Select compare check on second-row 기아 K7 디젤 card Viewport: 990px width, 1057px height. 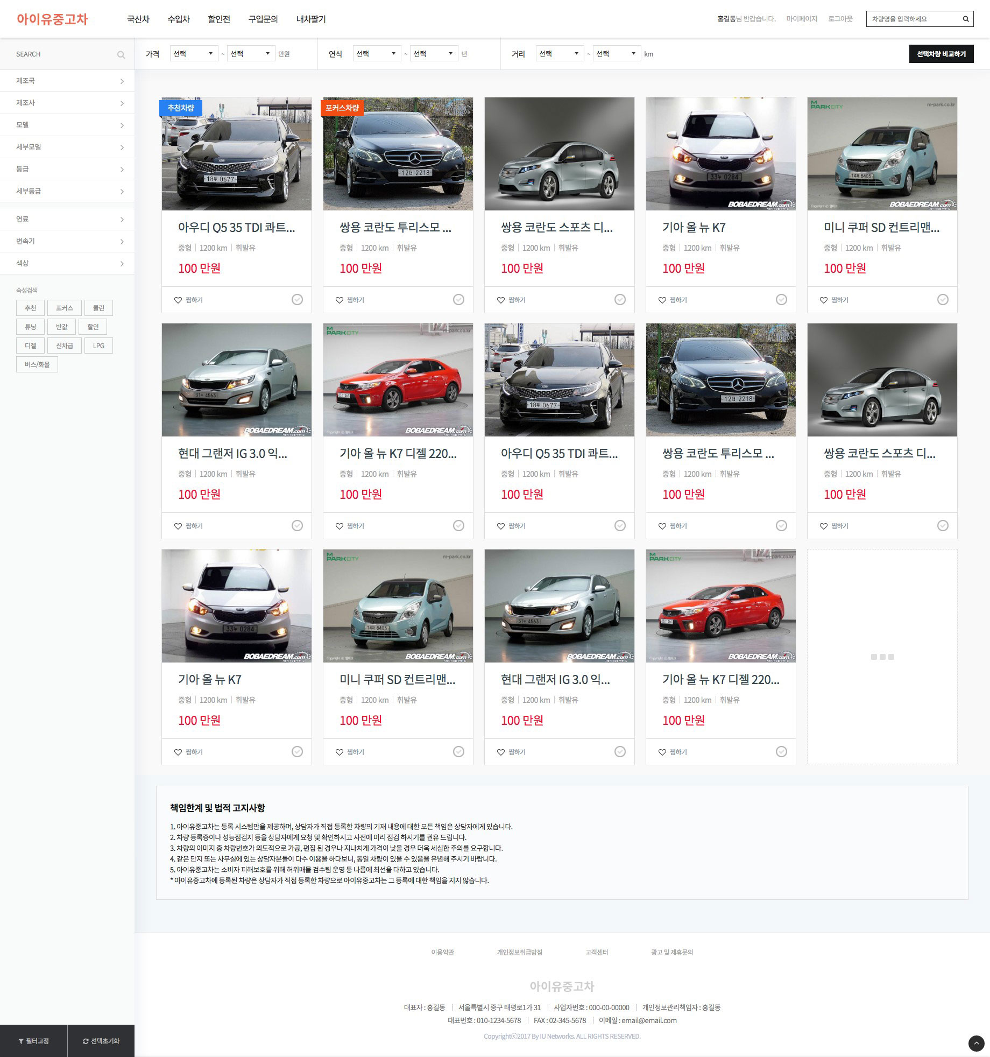click(x=458, y=525)
